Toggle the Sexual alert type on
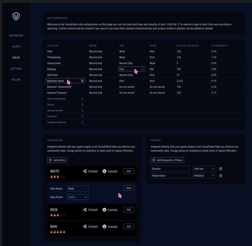The width and height of the screenshot is (252, 246). click(x=82, y=105)
